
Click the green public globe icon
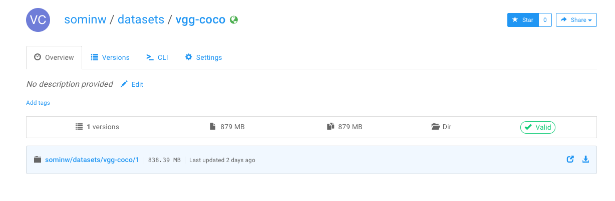(233, 20)
